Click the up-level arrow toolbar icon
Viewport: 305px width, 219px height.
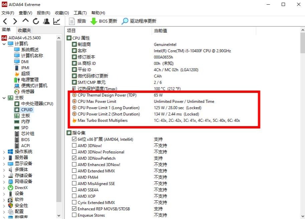[25, 21]
